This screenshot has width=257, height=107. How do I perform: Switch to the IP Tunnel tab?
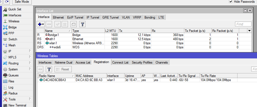pyautogui.click(x=93, y=17)
